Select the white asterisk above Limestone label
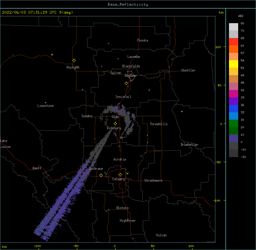Screen dimensions: 256x250 [x=45, y=103]
